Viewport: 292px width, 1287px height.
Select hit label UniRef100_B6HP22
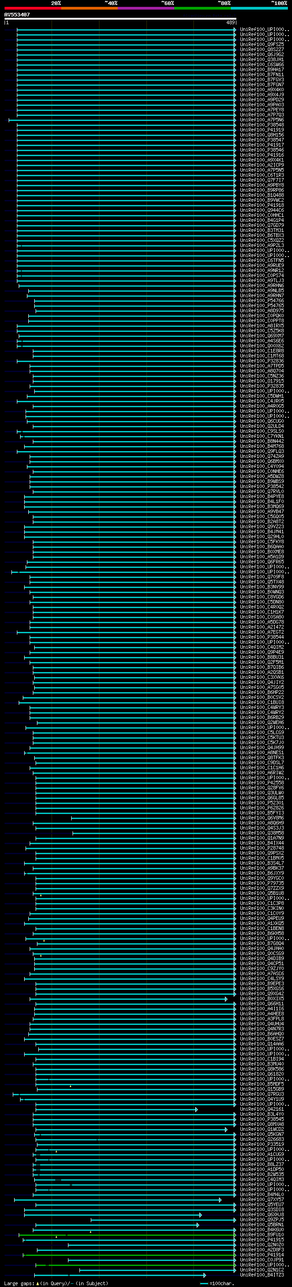click(x=262, y=692)
